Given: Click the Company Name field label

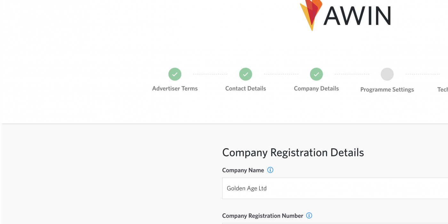Looking at the screenshot, I should coord(243,170).
